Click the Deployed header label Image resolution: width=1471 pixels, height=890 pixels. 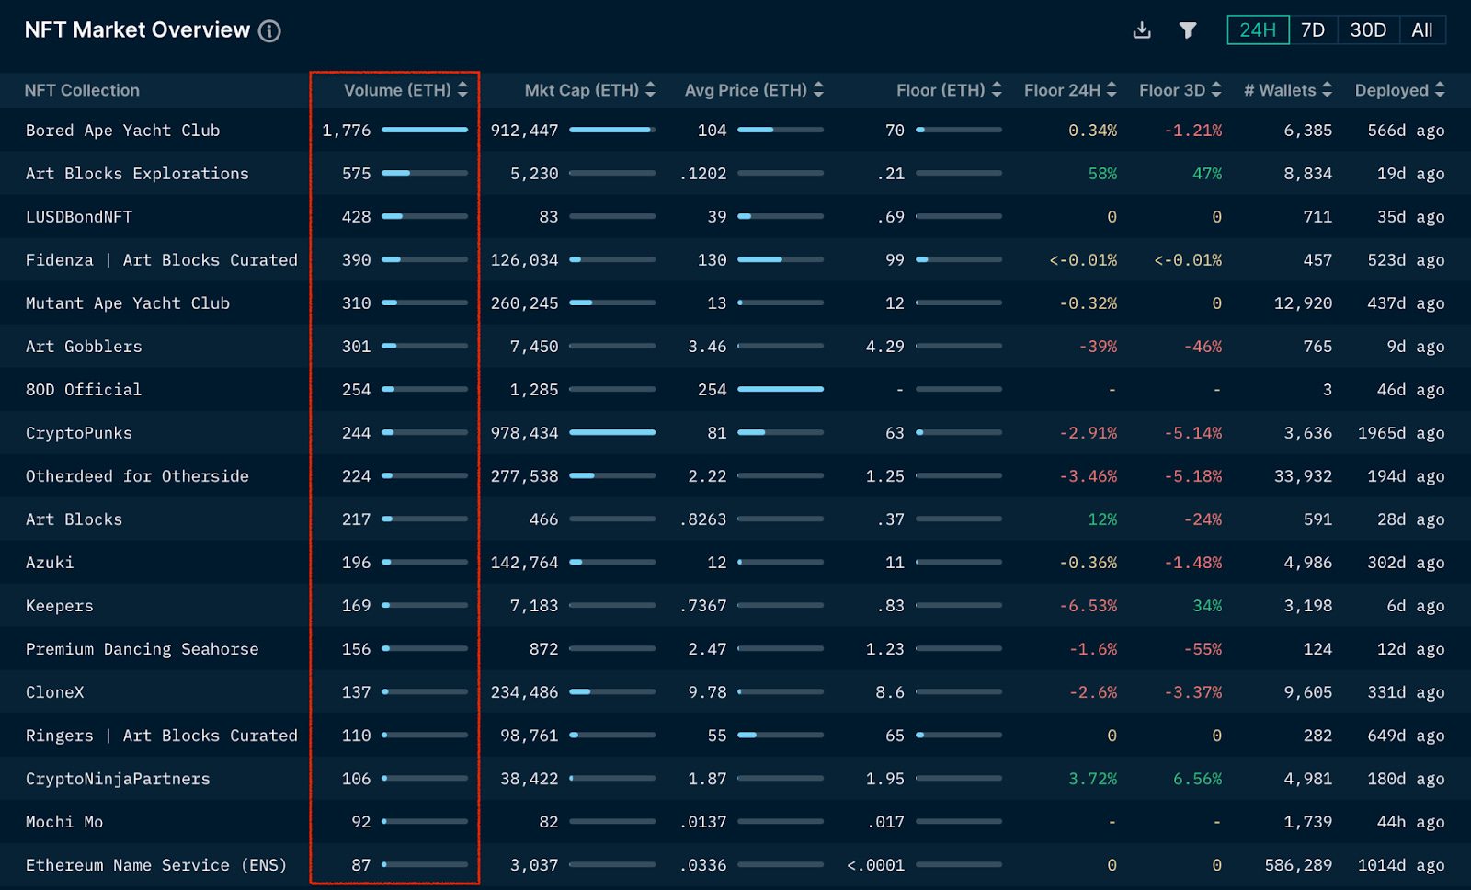point(1392,90)
